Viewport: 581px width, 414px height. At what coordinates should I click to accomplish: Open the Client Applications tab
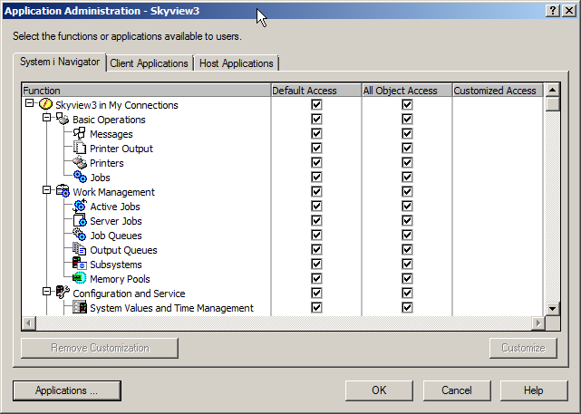[x=149, y=63]
